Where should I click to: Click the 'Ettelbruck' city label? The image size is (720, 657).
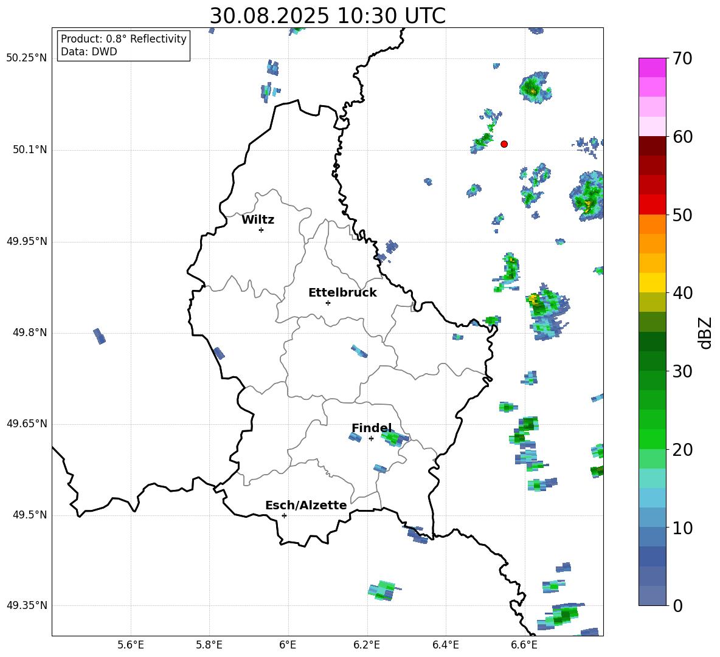coord(342,293)
